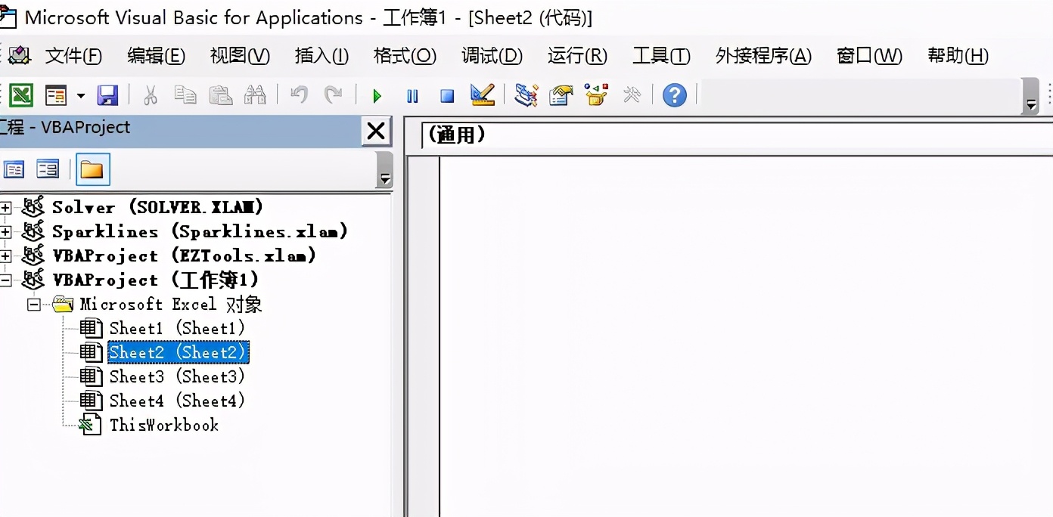Select VBAProject (工作簿1) project
The image size is (1053, 517).
click(156, 280)
